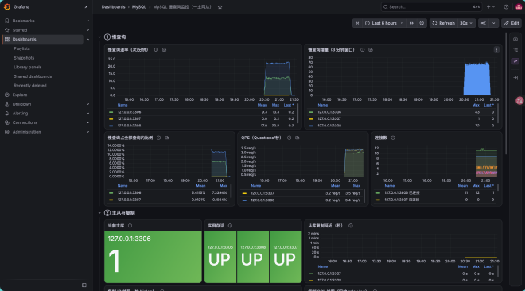Open info tooltip on QPS (Questions/秒) panel
The image size is (525, 291).
pyautogui.click(x=289, y=138)
